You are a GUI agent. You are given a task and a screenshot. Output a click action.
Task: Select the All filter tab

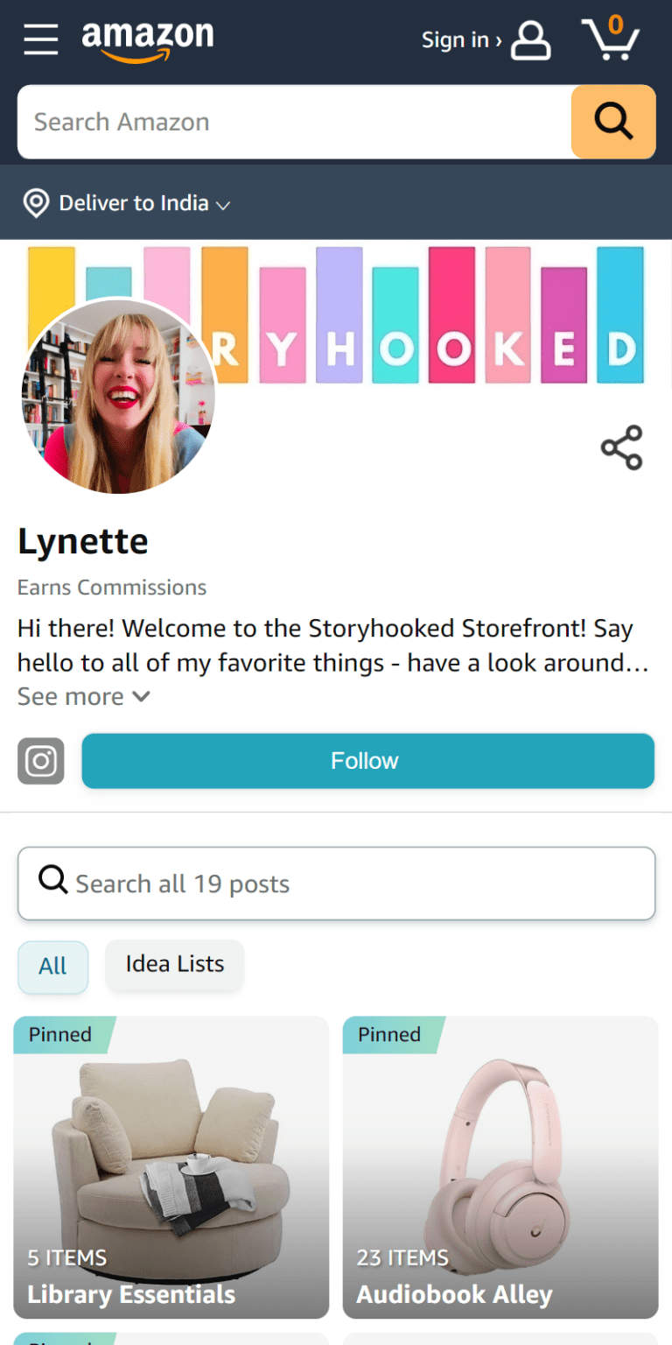(x=52, y=967)
